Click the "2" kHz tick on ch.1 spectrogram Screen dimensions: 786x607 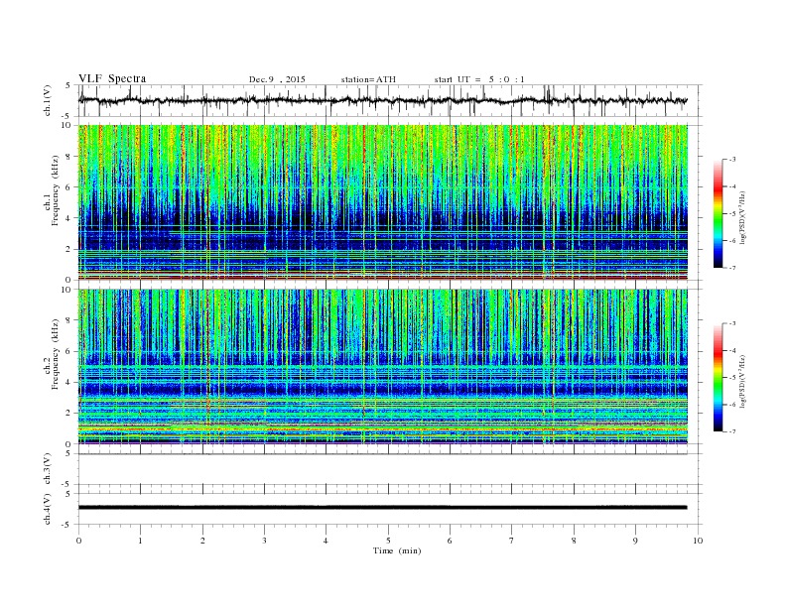click(69, 249)
